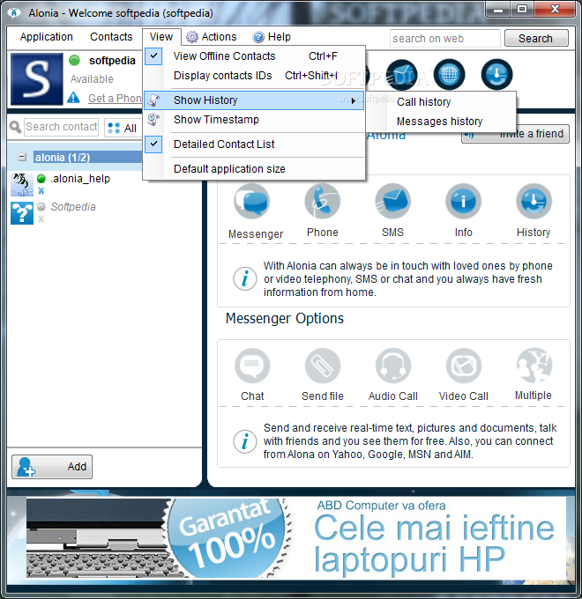Open the Messenger icon in Alonia panel
The image size is (582, 599).
pos(251,201)
